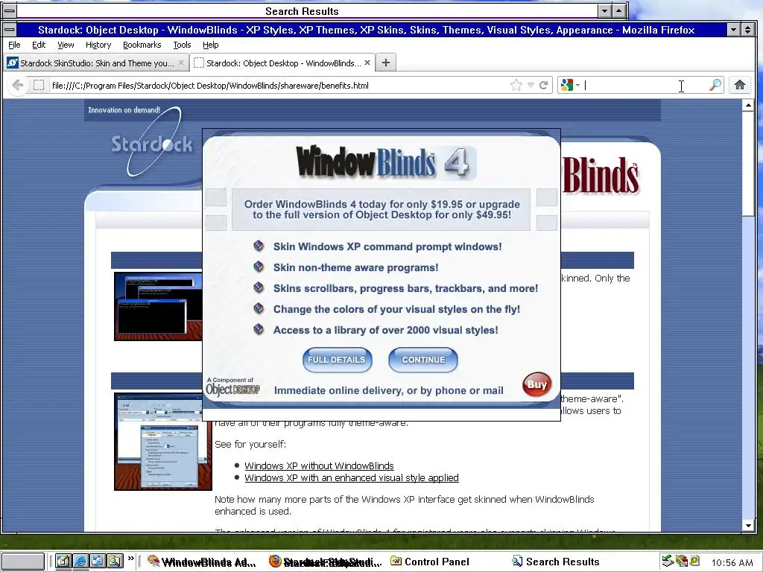The width and height of the screenshot is (763, 572).
Task: Click the Immediate online delivery text
Action: [x=388, y=390]
